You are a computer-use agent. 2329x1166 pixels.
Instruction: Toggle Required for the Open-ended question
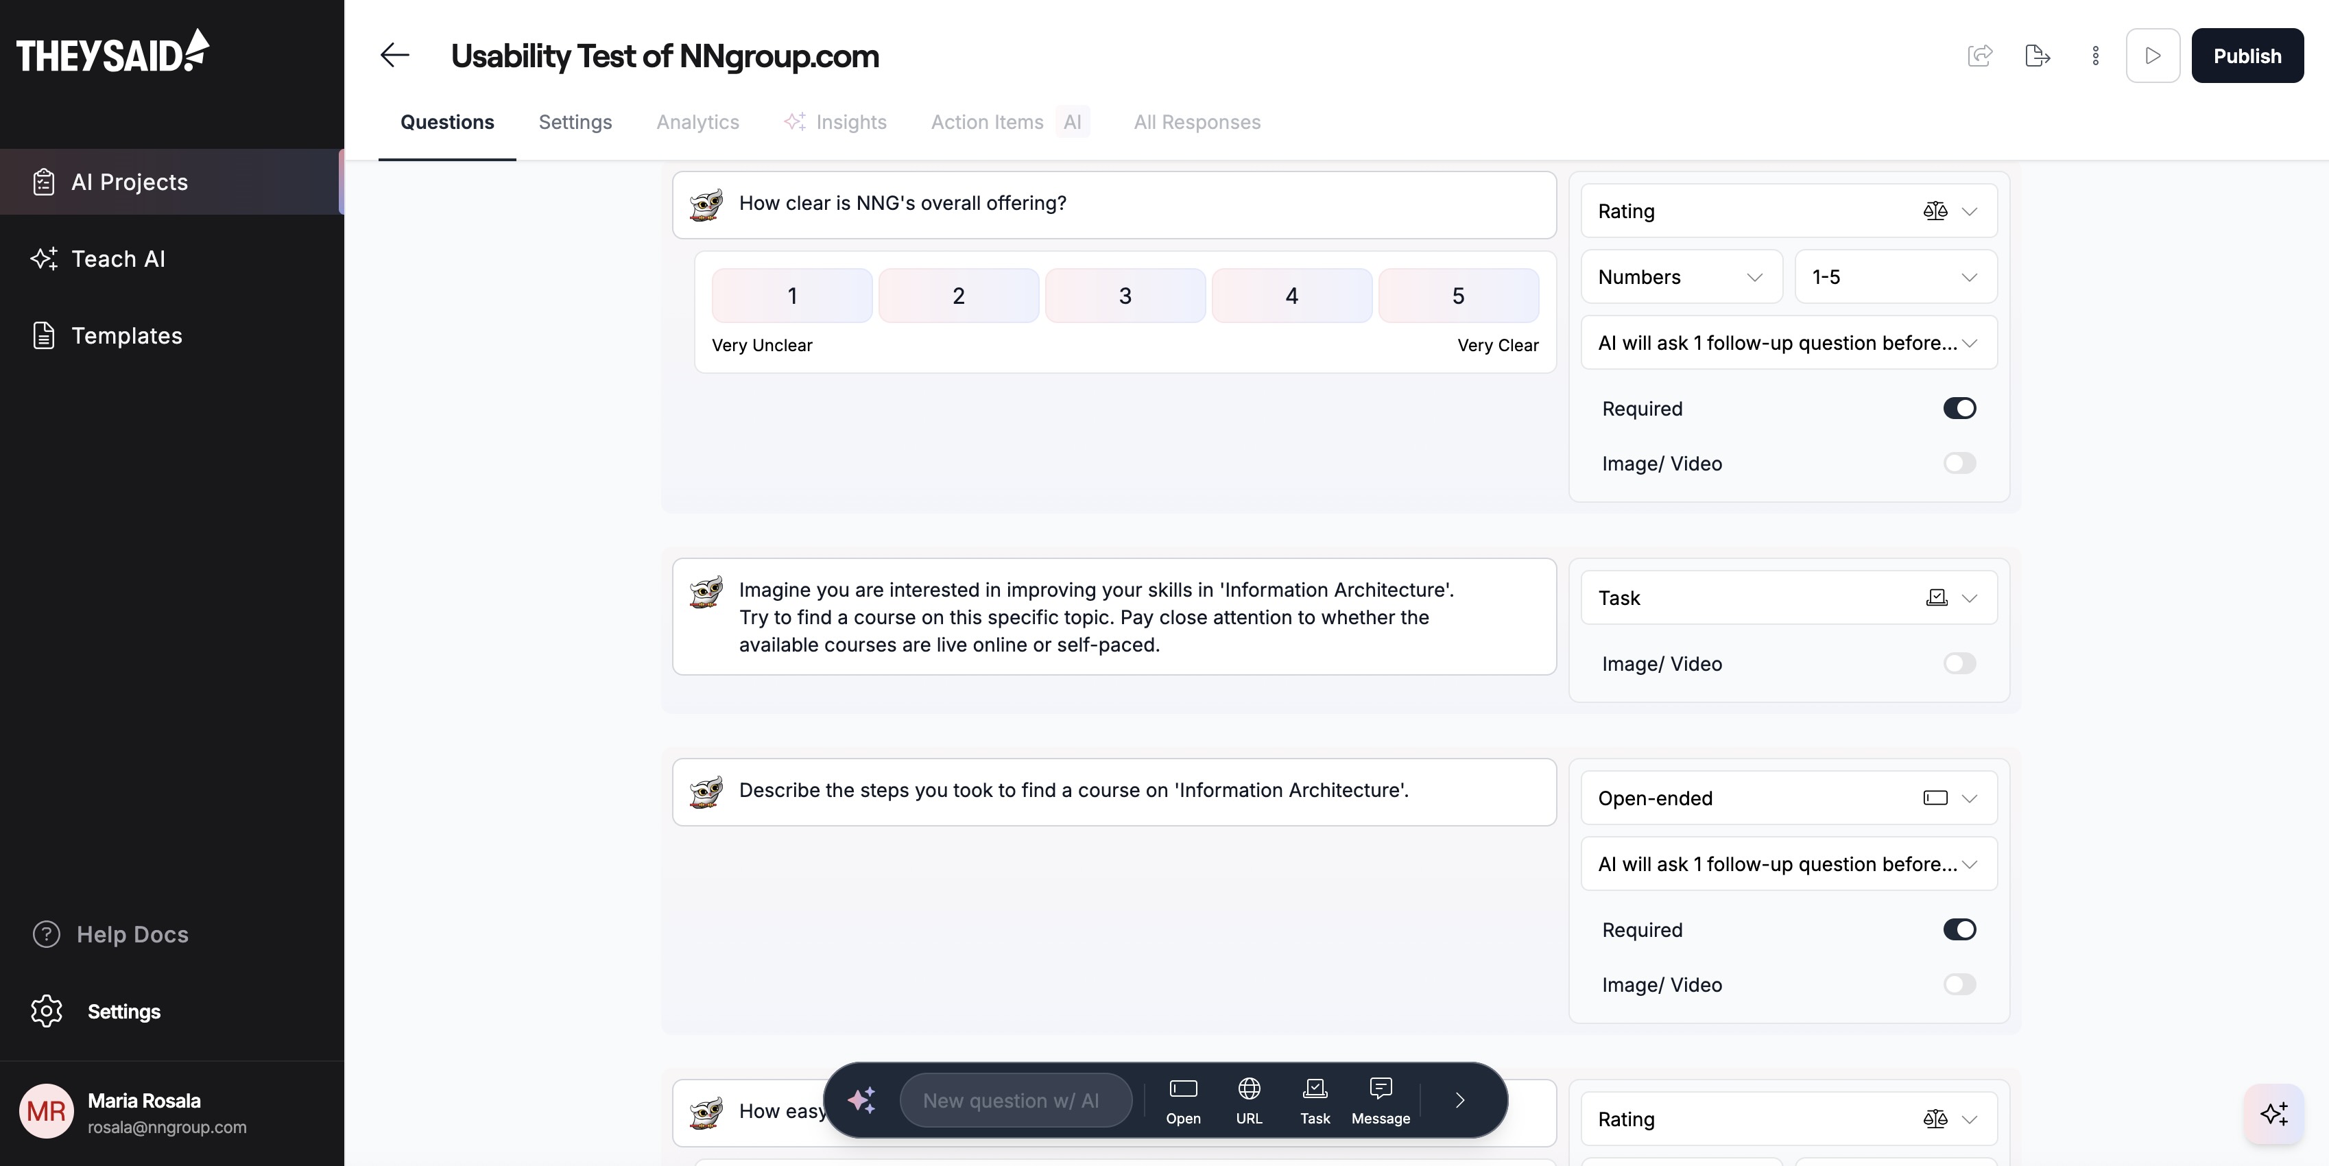[x=1959, y=930]
